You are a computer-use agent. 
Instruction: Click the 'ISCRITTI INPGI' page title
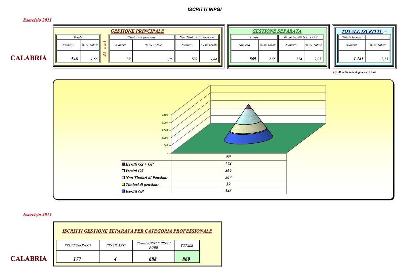204,10
